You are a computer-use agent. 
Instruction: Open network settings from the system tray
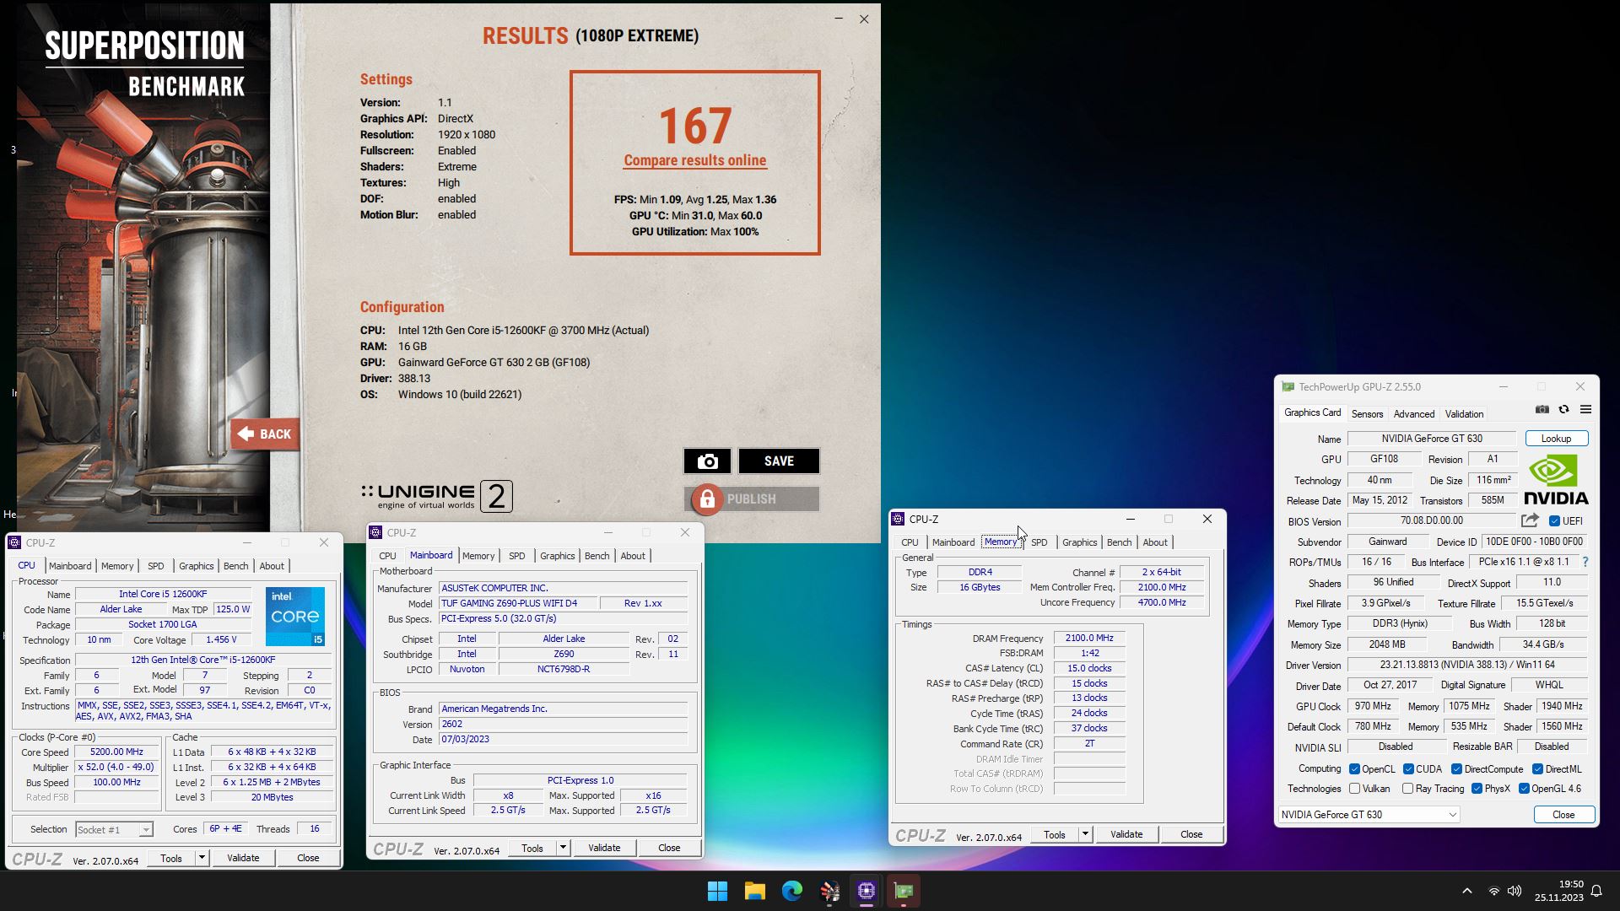1493,892
